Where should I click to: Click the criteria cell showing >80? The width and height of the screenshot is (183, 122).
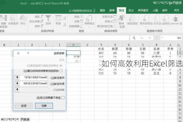coord(74,61)
